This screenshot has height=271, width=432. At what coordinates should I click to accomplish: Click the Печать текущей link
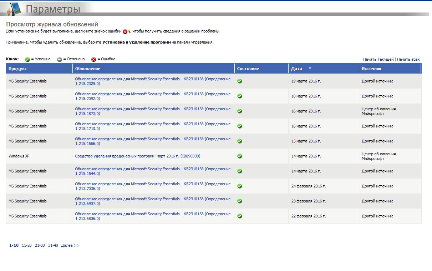click(378, 59)
